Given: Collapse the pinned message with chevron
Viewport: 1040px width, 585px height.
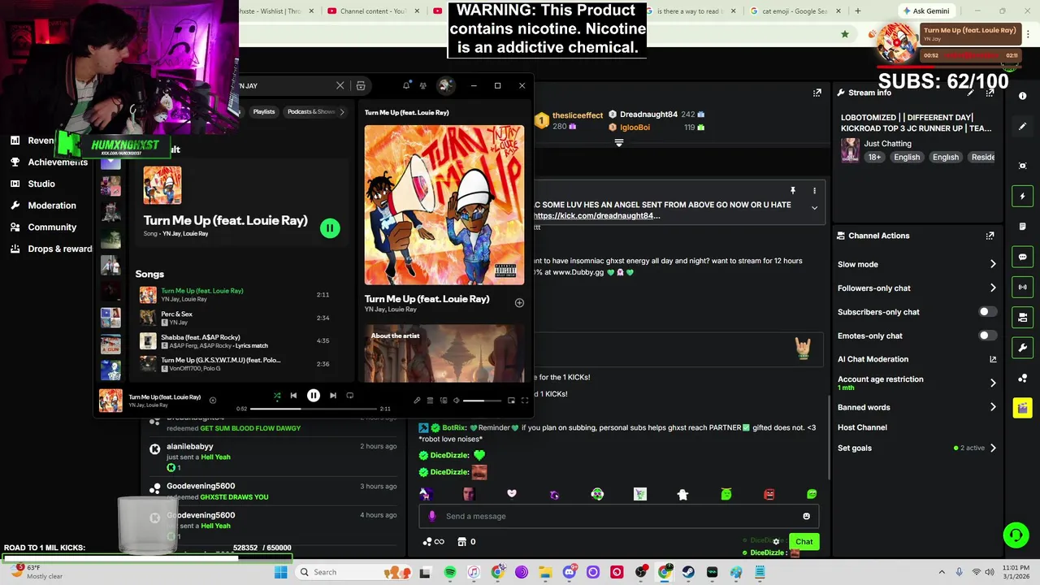Looking at the screenshot, I should coord(814,208).
